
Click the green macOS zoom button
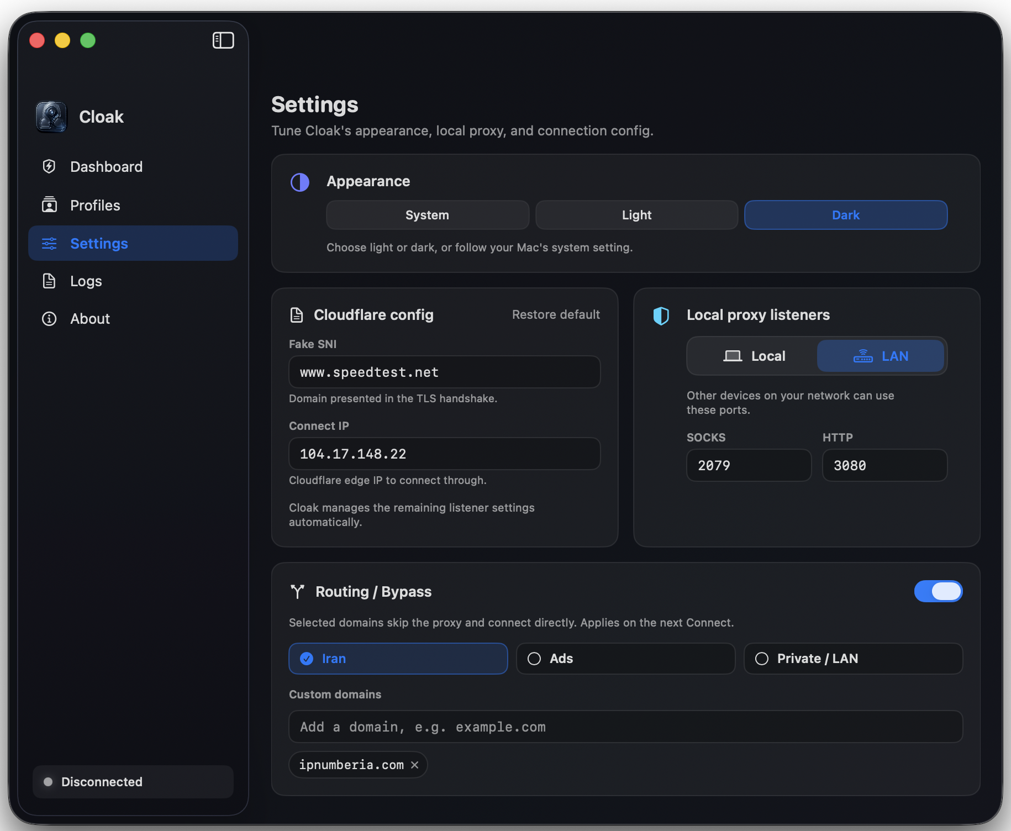click(88, 40)
